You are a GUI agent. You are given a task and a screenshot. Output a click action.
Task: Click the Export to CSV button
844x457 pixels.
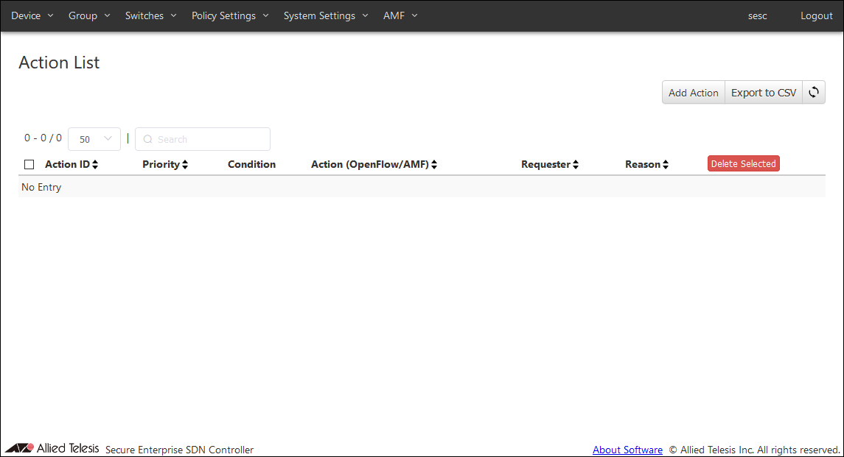pos(763,93)
